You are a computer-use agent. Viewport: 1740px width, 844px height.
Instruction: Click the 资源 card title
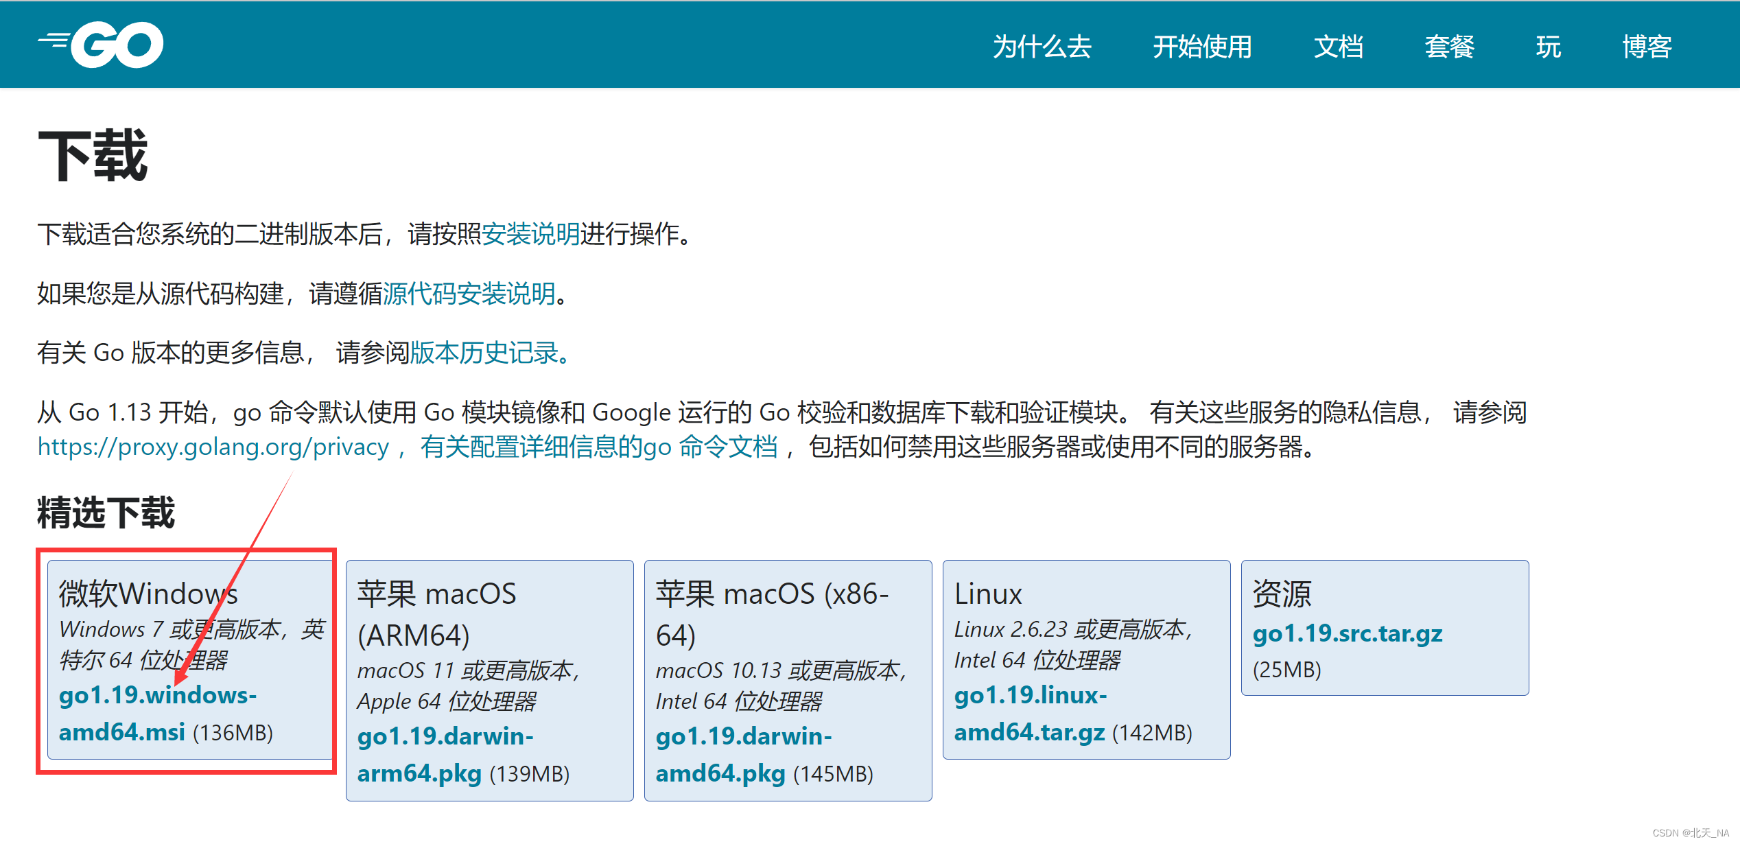(x=1282, y=594)
